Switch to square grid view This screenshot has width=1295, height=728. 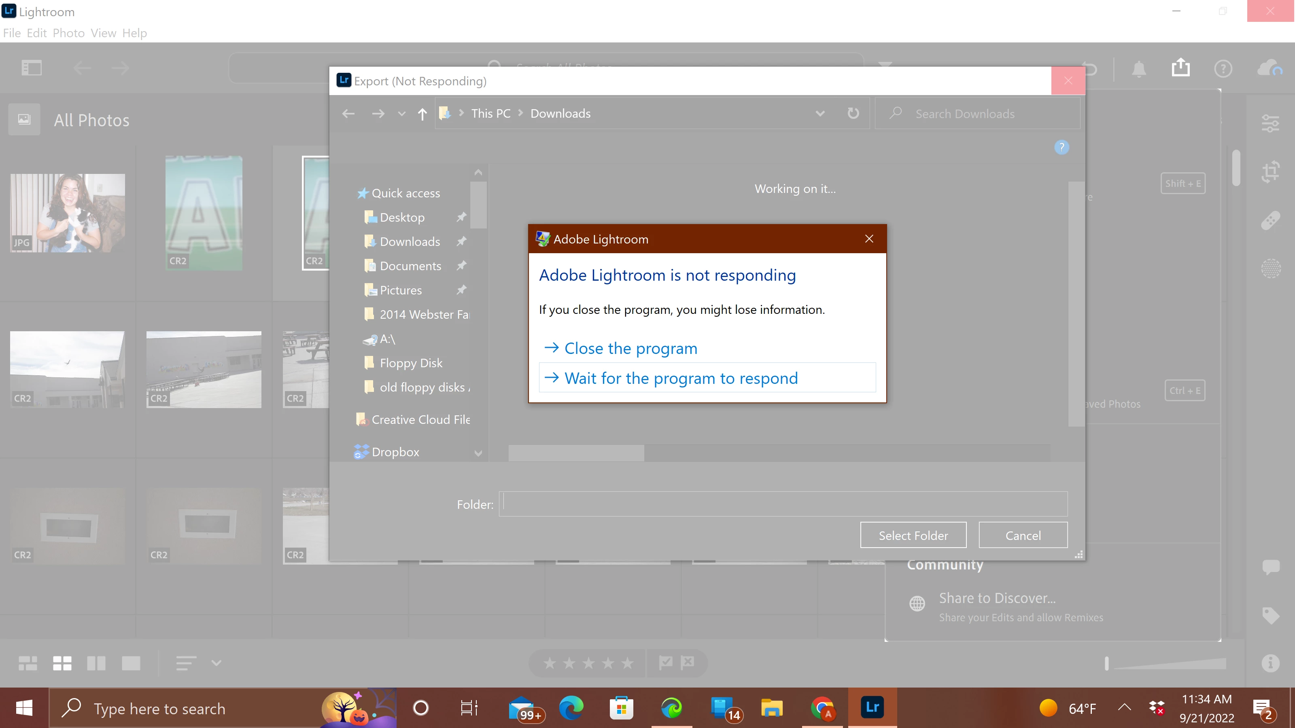click(62, 663)
